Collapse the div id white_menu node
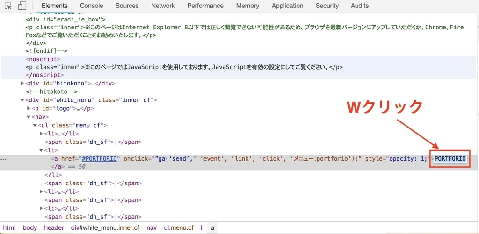The image size is (479, 234). point(22,100)
